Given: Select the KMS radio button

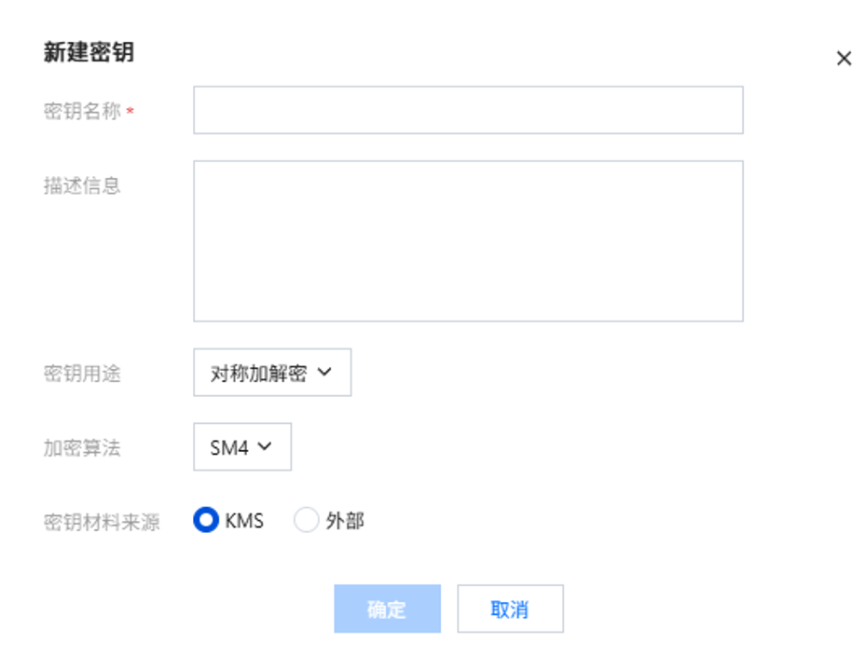Looking at the screenshot, I should pos(206,521).
